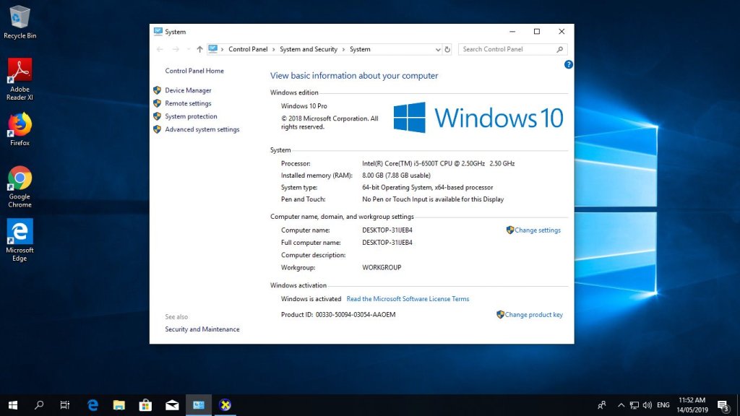This screenshot has width=740, height=416.
Task: Click the Forward arrow in System window
Action: (176, 49)
